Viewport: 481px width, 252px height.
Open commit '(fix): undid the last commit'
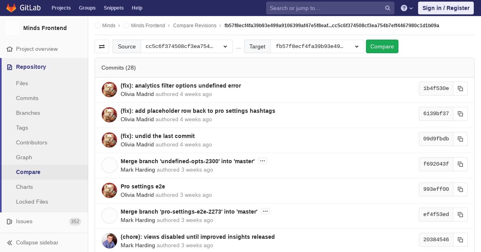(158, 136)
